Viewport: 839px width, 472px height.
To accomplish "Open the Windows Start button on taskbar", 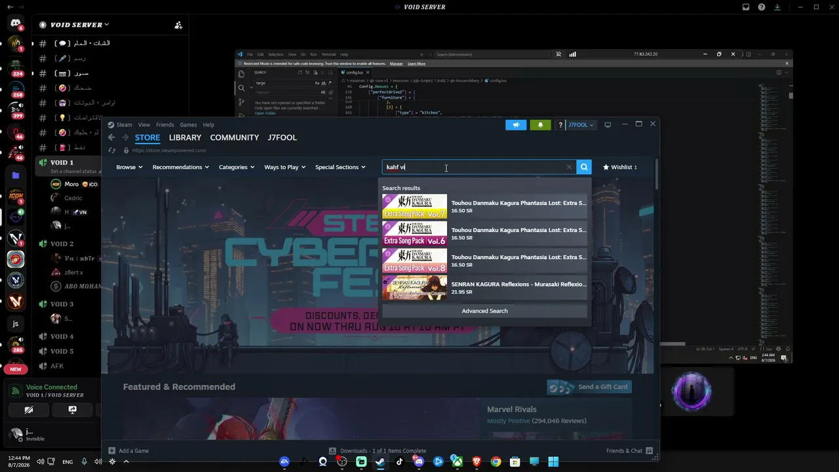I will coord(553,462).
